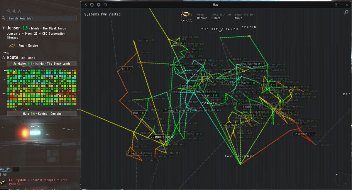Click Amarr Empire emblem in info panel
Viewport: 352px width, 190px height.
(12, 46)
